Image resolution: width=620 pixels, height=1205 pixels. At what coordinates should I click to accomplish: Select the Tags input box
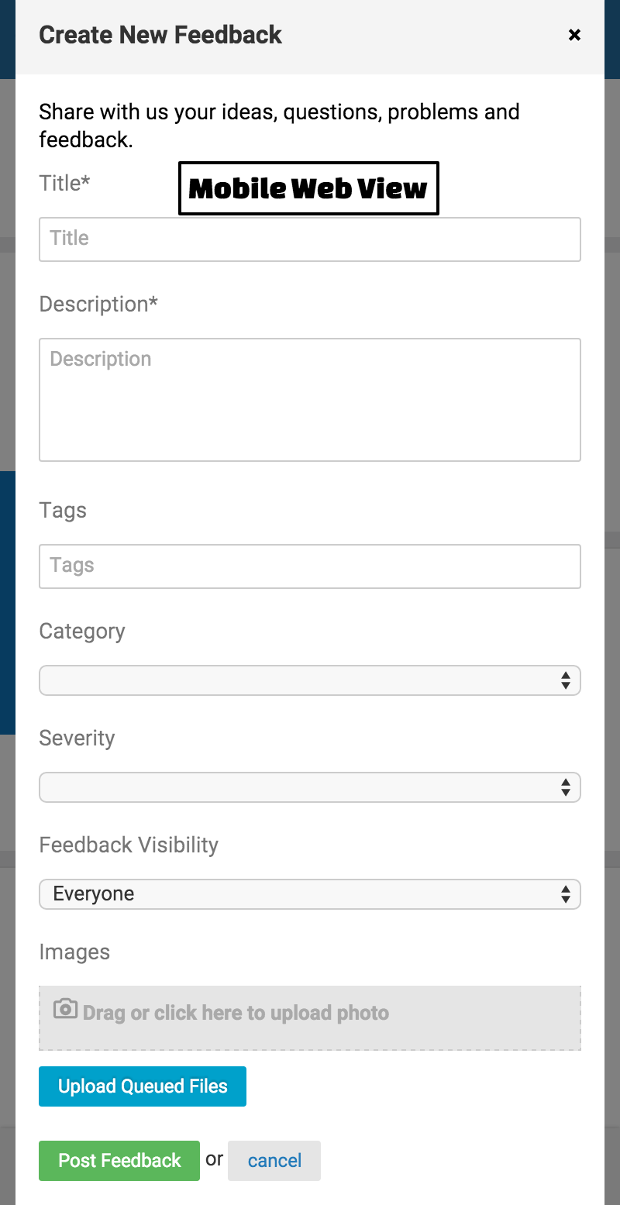click(x=310, y=566)
